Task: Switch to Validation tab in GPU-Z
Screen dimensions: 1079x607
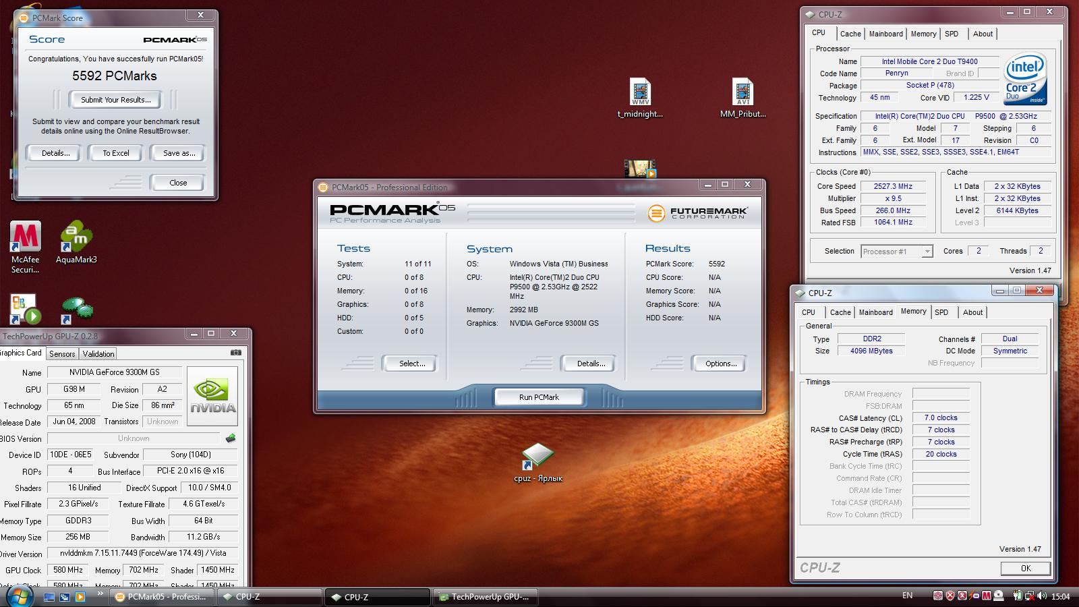Action: pos(98,353)
